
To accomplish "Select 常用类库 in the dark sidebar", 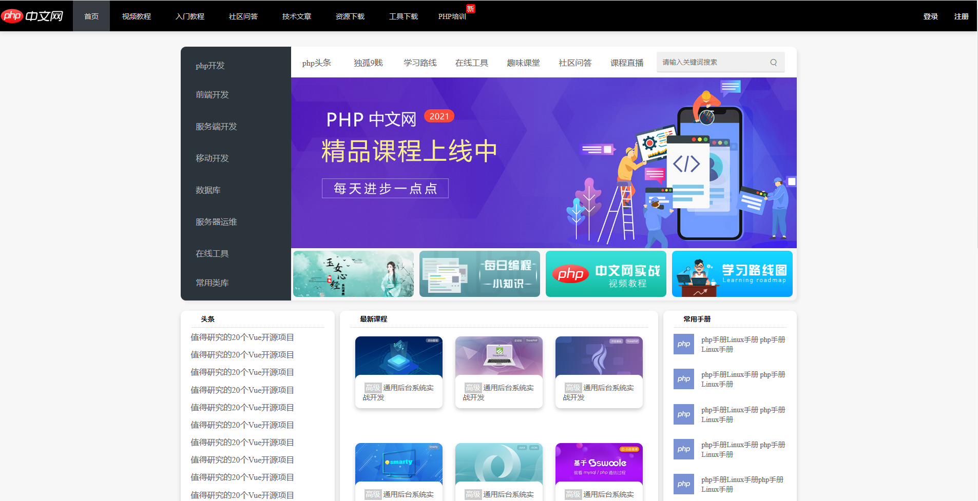I will tap(212, 283).
